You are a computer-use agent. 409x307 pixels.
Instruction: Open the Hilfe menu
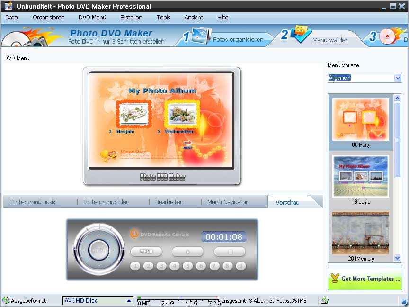pyautogui.click(x=223, y=18)
